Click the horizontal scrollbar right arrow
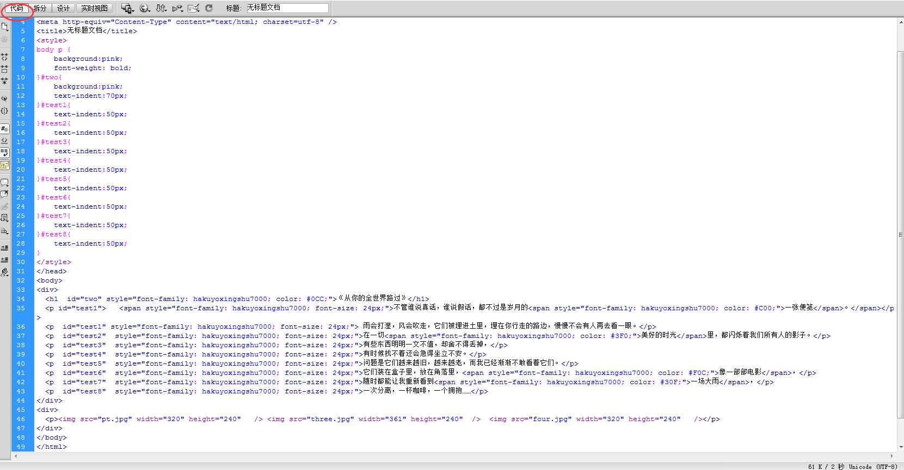This screenshot has width=904, height=470. point(891,456)
